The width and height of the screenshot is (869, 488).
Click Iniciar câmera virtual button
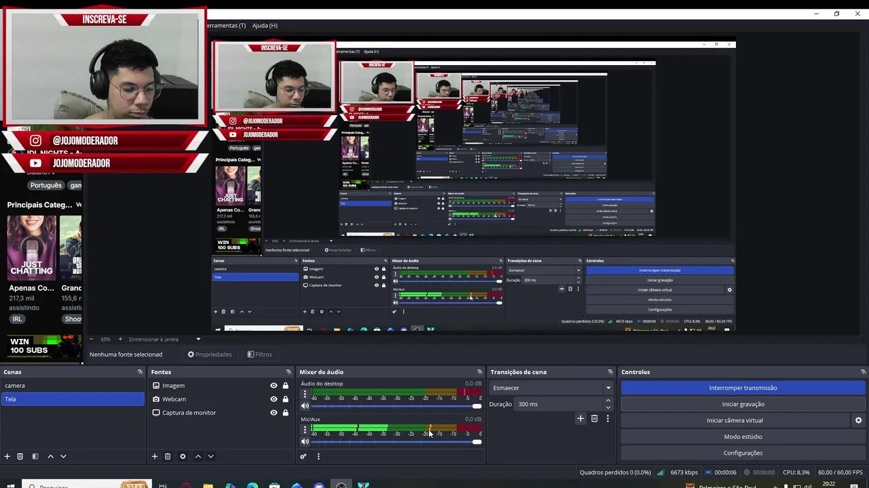[x=735, y=420]
